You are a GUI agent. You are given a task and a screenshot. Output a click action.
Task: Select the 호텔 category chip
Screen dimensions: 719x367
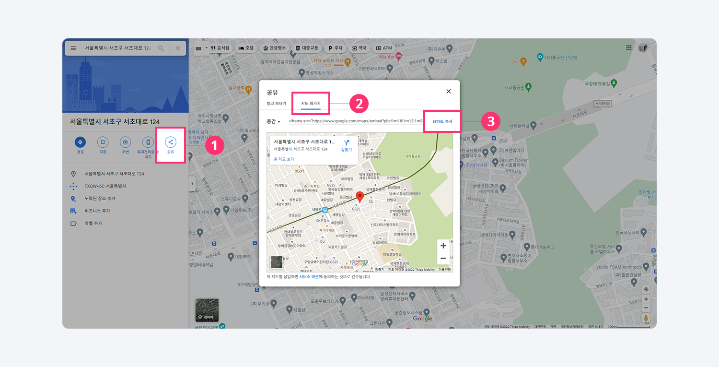tap(246, 48)
